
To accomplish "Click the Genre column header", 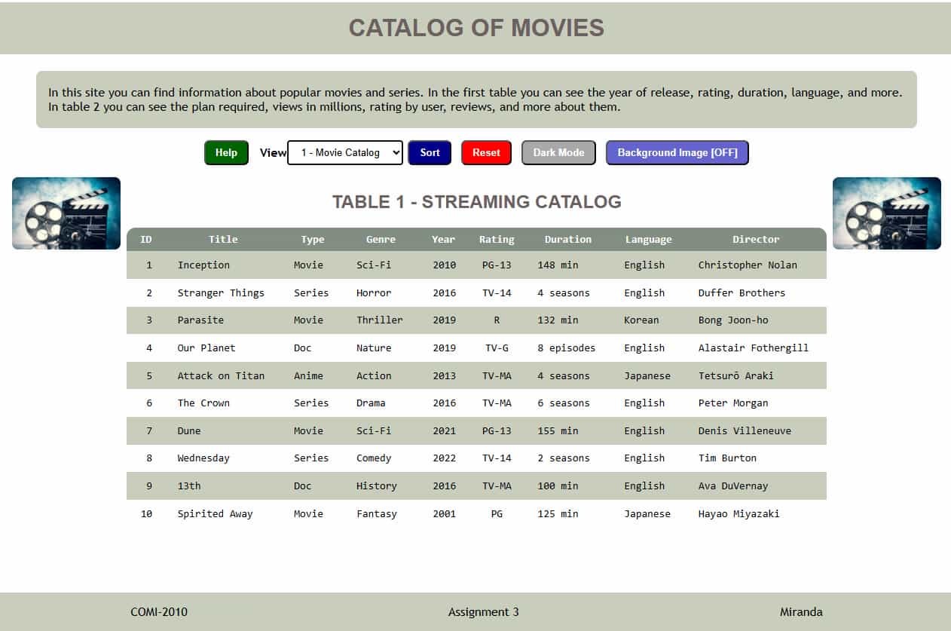I will pos(381,239).
